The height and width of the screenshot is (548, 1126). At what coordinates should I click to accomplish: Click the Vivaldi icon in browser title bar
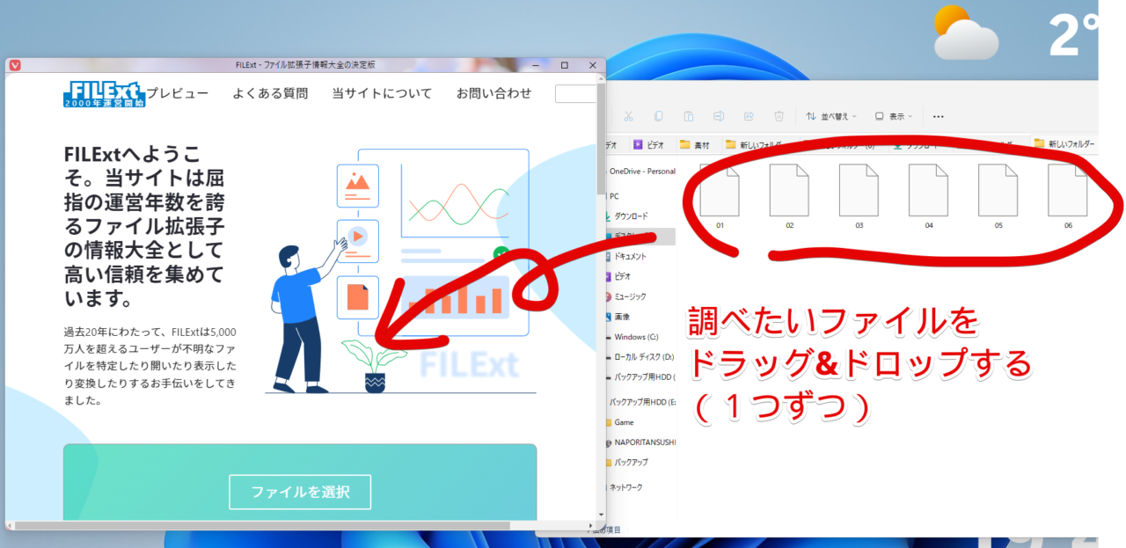pos(15,65)
